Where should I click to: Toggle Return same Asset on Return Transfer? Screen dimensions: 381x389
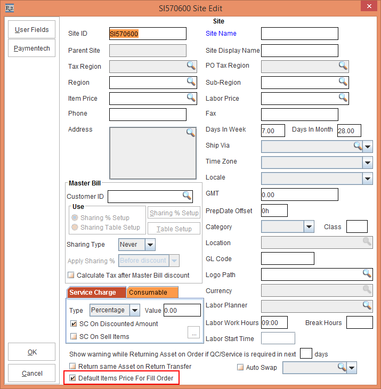pos(72,366)
